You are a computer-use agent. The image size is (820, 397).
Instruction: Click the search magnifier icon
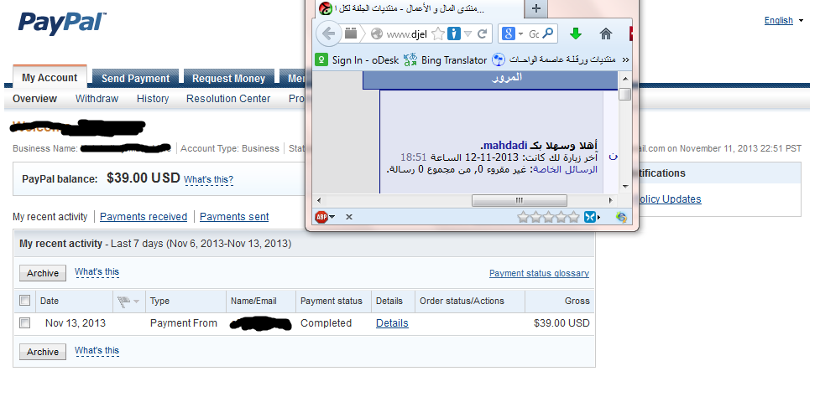click(547, 34)
